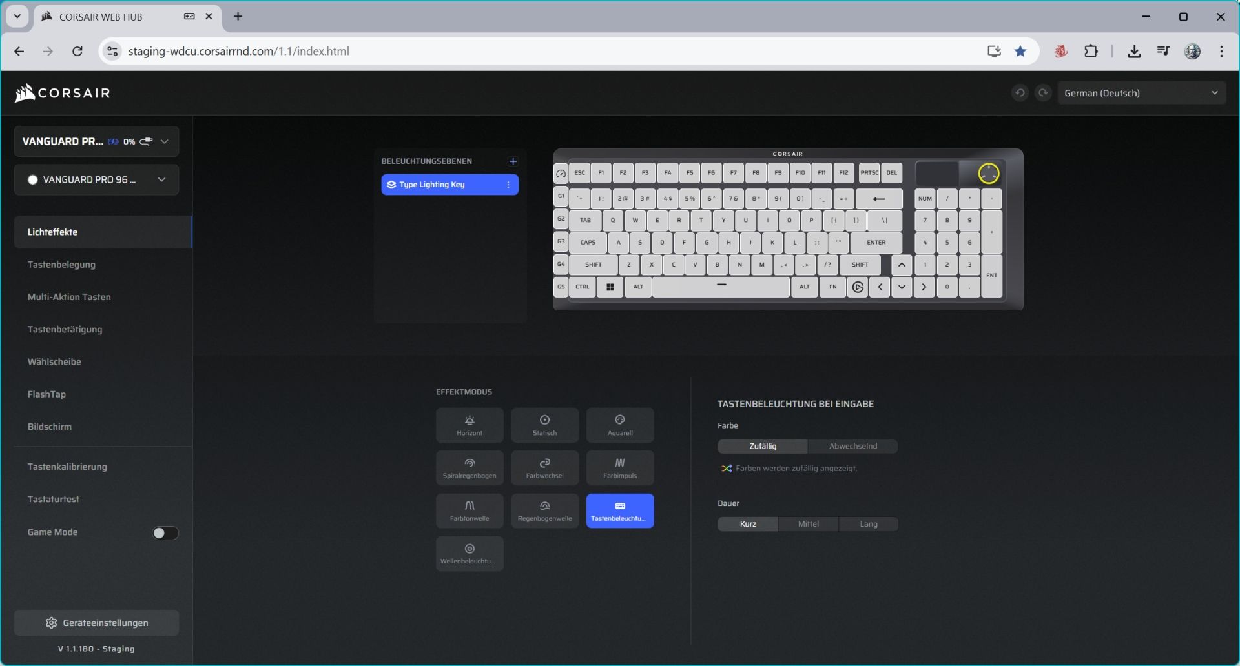1240x666 pixels.
Task: Click the Corsair logo
Action: [63, 93]
